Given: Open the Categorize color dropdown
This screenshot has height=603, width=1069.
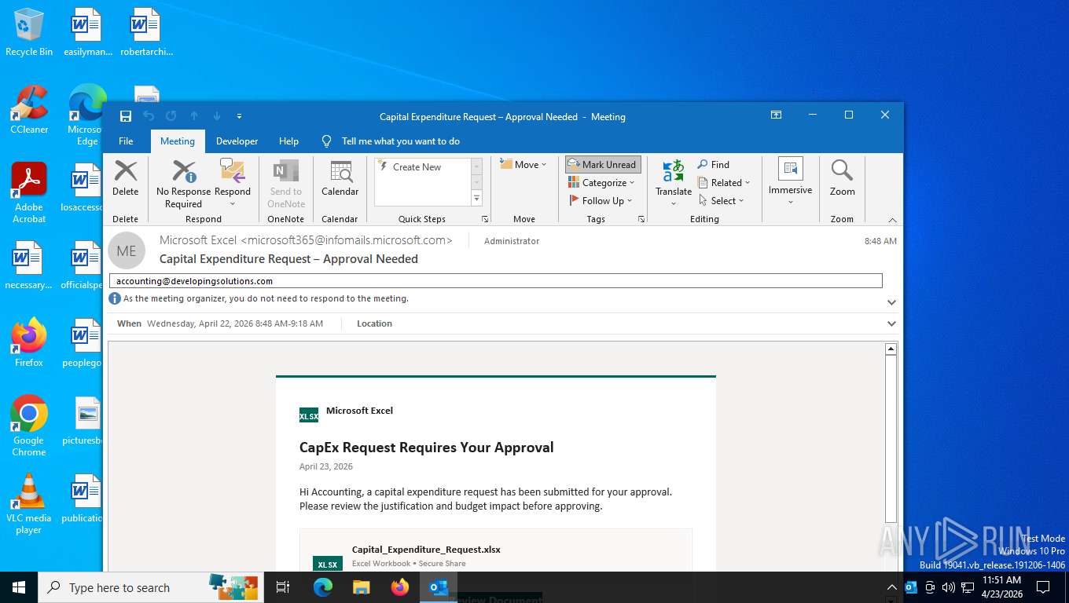Looking at the screenshot, I should coord(602,183).
